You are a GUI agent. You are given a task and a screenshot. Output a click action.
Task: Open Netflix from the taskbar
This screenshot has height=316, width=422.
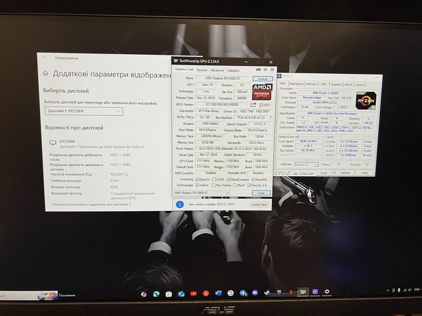pyautogui.click(x=291, y=292)
